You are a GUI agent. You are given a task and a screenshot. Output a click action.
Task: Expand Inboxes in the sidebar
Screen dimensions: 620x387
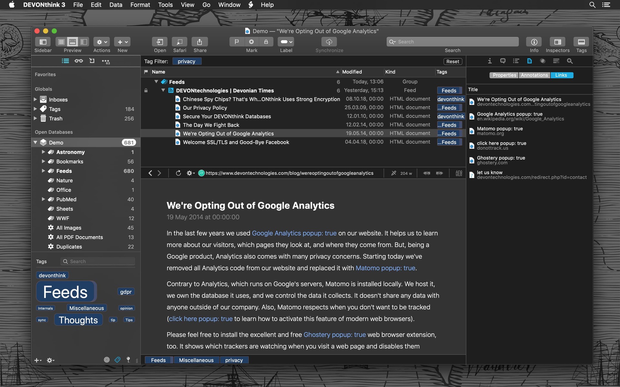click(35, 99)
